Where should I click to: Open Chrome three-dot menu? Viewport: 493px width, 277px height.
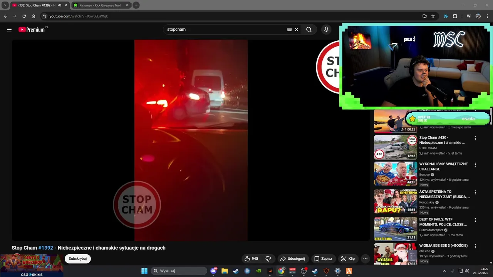[488, 16]
